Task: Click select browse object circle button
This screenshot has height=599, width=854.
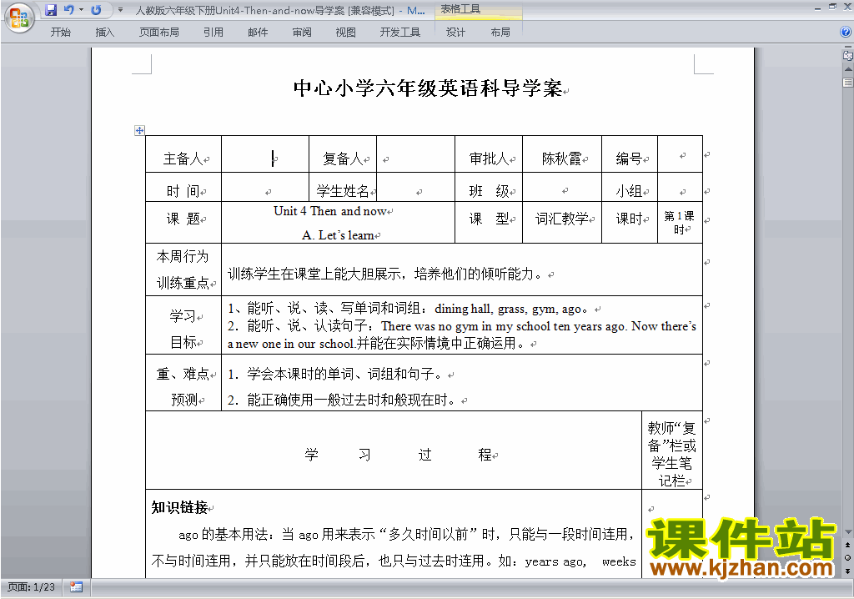Action: (847, 557)
